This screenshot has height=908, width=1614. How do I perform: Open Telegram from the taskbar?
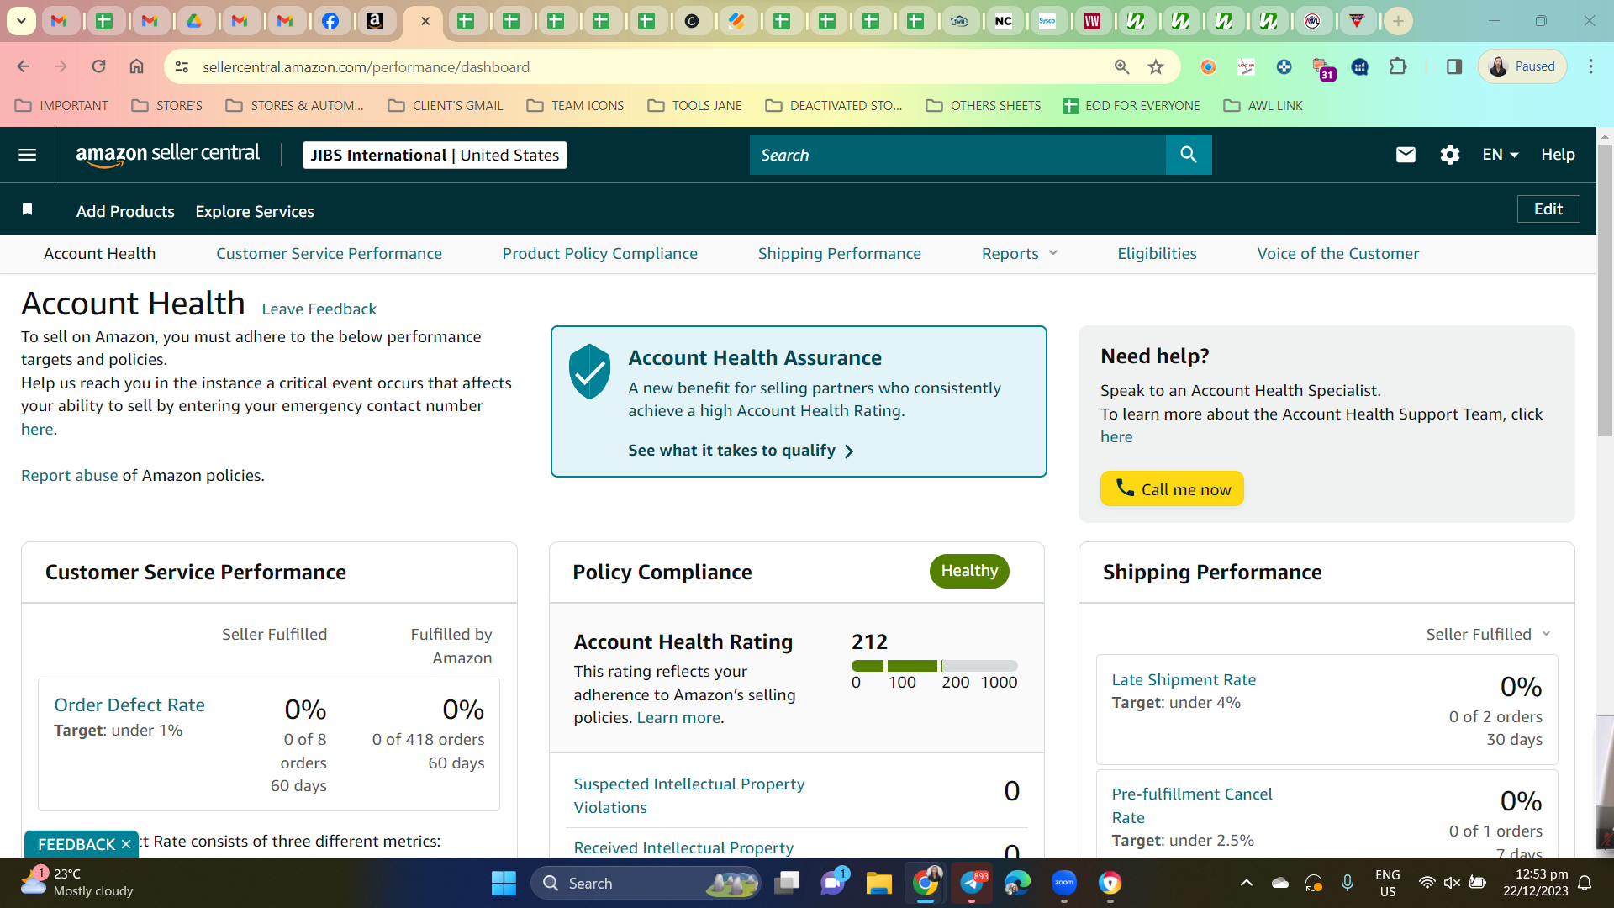tap(972, 883)
